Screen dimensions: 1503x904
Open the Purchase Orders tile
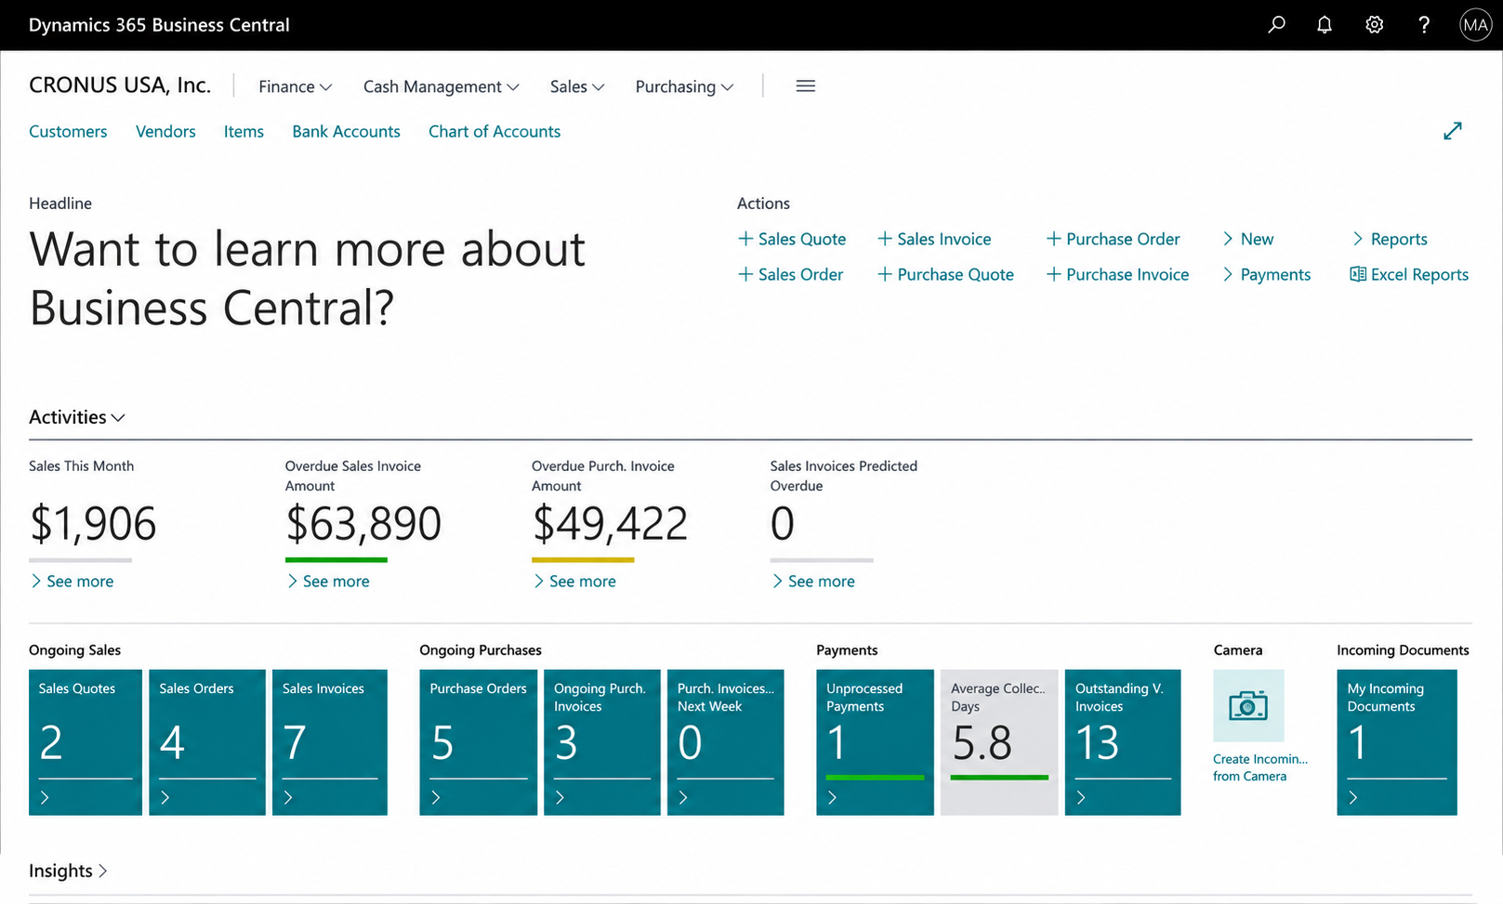[x=478, y=742]
